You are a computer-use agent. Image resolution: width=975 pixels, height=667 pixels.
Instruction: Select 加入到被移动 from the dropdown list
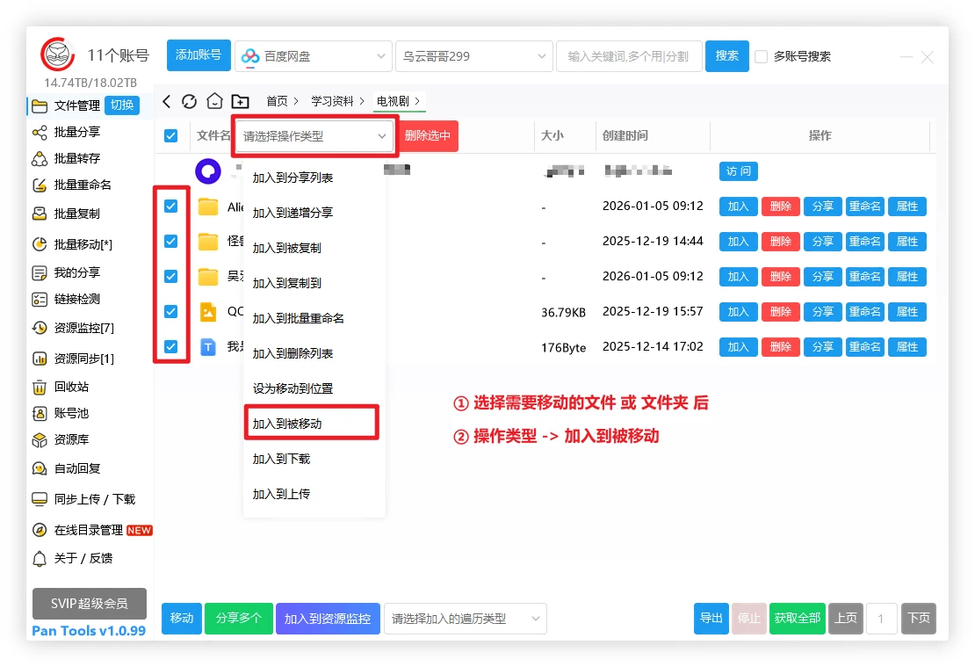pyautogui.click(x=287, y=424)
